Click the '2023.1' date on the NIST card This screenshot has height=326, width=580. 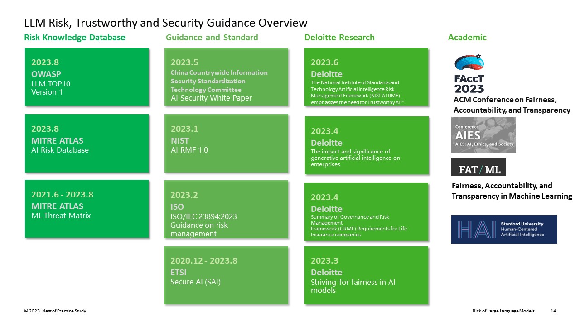click(184, 129)
